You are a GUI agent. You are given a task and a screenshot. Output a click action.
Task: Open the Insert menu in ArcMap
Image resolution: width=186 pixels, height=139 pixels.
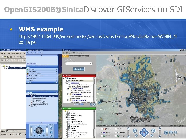point(13,54)
